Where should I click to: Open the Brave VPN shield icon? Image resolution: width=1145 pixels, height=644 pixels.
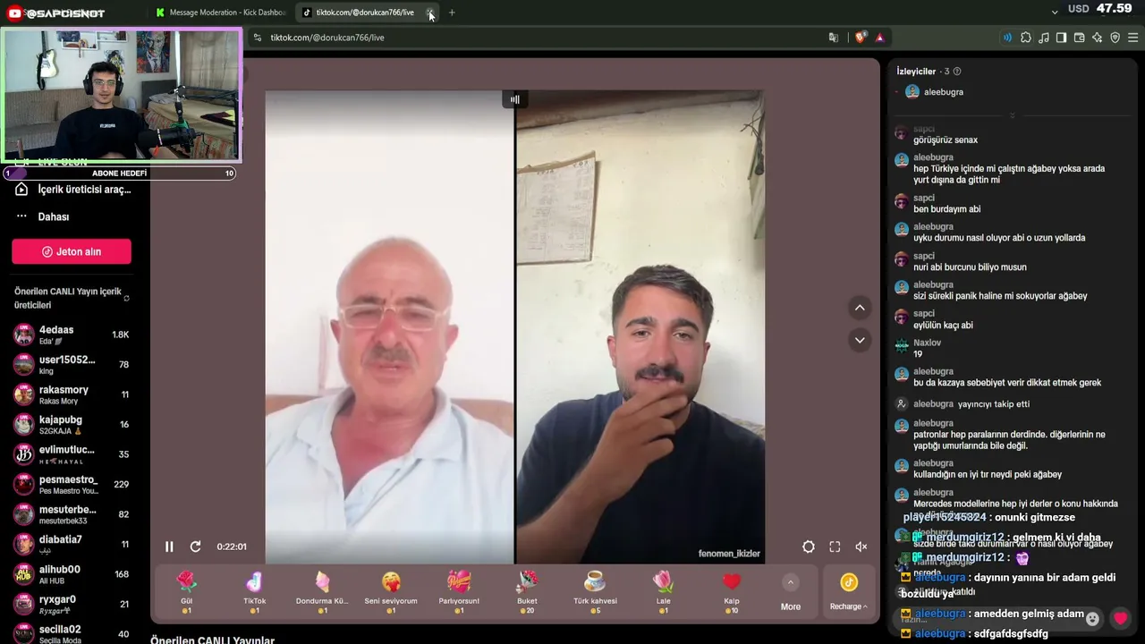(1115, 38)
